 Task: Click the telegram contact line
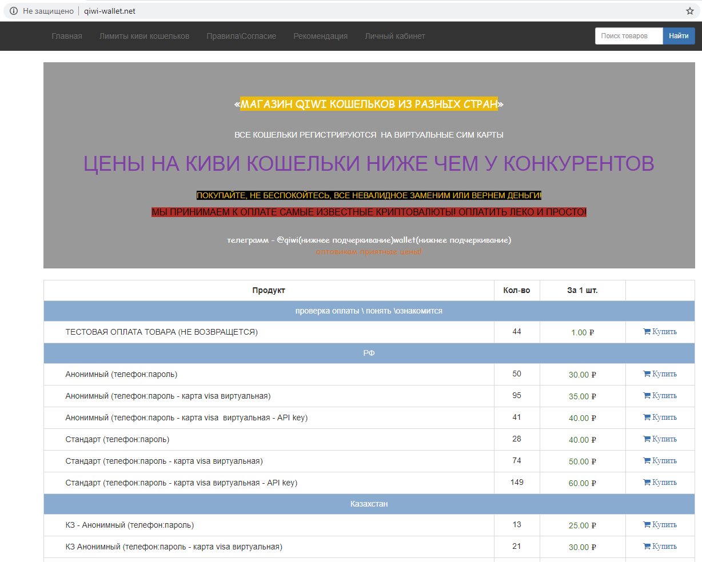(x=369, y=240)
